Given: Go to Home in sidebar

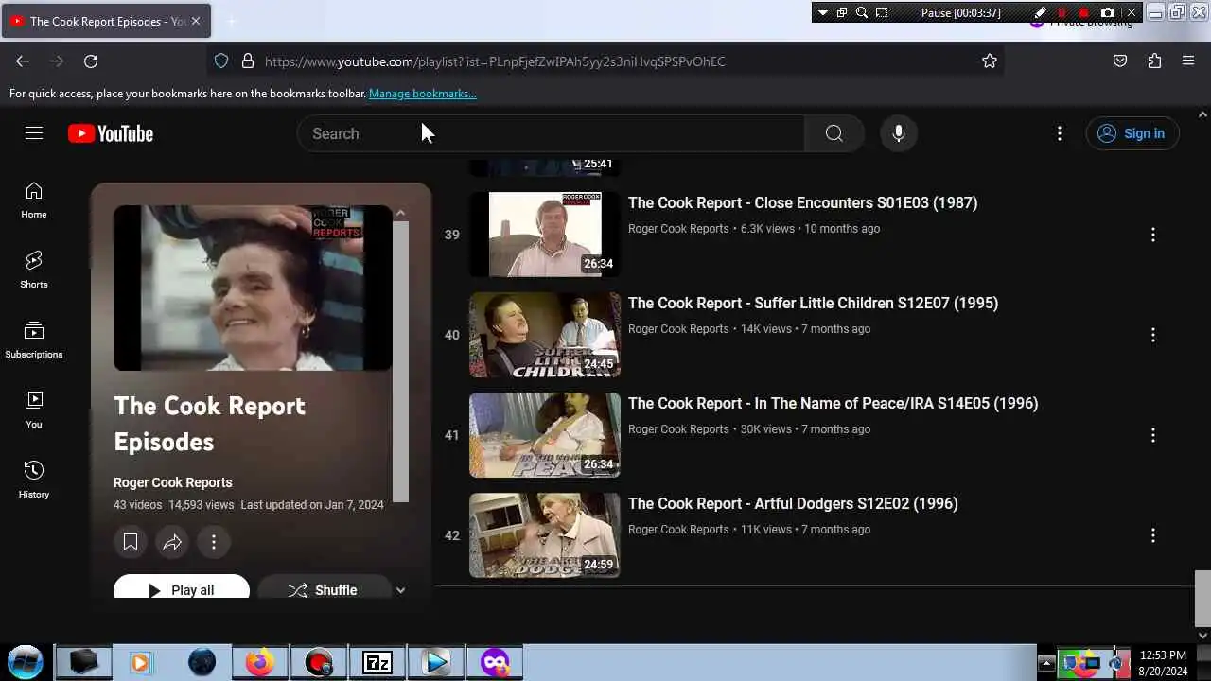Looking at the screenshot, I should (x=34, y=200).
